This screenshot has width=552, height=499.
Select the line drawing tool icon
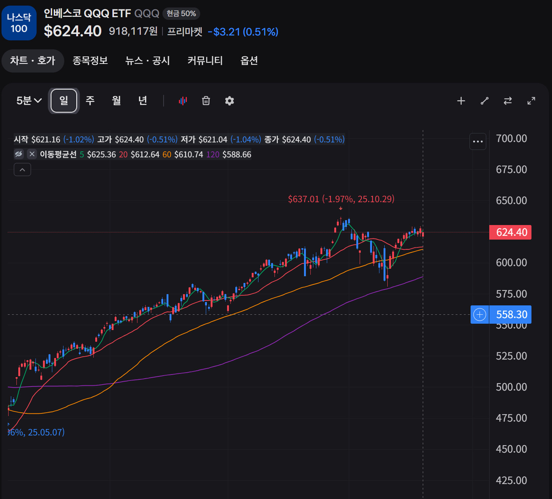[484, 101]
